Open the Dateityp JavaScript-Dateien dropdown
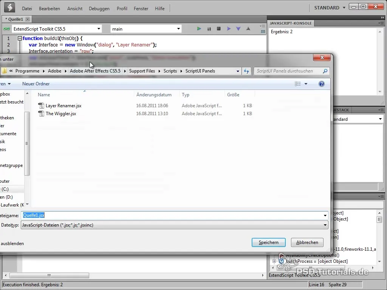Viewport: 387px width, 290px height. pos(175,225)
